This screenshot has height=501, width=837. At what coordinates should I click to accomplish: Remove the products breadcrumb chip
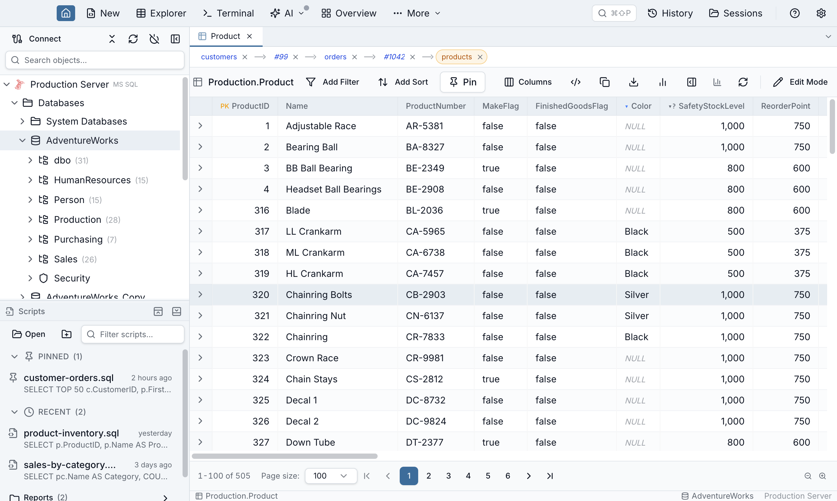pyautogui.click(x=479, y=57)
